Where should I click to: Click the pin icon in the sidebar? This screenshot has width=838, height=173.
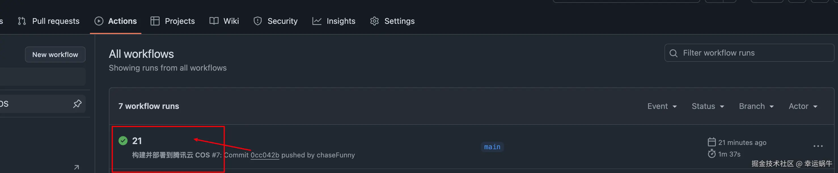tap(77, 104)
